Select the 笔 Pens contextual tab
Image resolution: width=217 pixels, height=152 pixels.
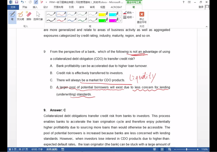point(134,7)
